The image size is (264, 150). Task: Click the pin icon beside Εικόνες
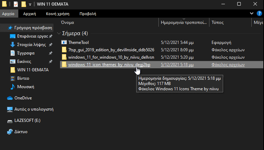click(x=50, y=61)
